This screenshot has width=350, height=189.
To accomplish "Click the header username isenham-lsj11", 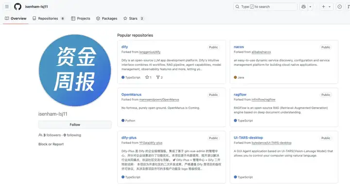I will click(x=36, y=7).
